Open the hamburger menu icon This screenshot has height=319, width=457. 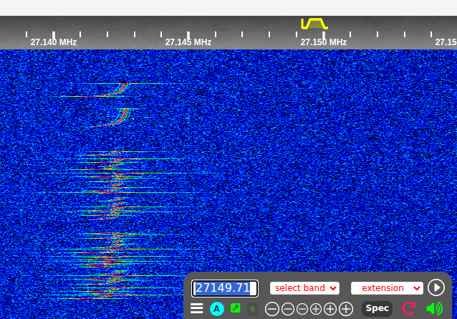pos(197,308)
